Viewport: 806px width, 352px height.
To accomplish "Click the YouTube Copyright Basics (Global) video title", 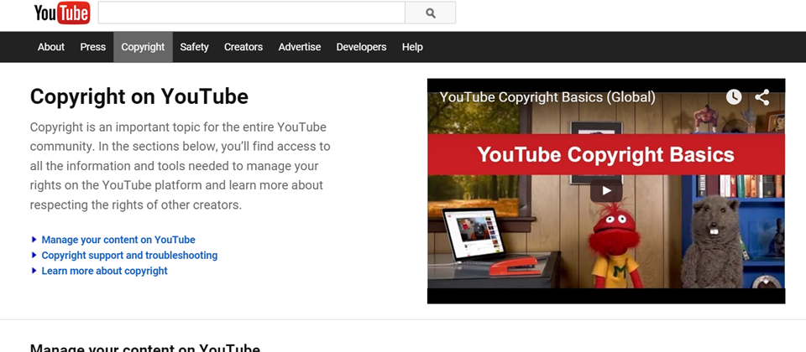I will (547, 97).
